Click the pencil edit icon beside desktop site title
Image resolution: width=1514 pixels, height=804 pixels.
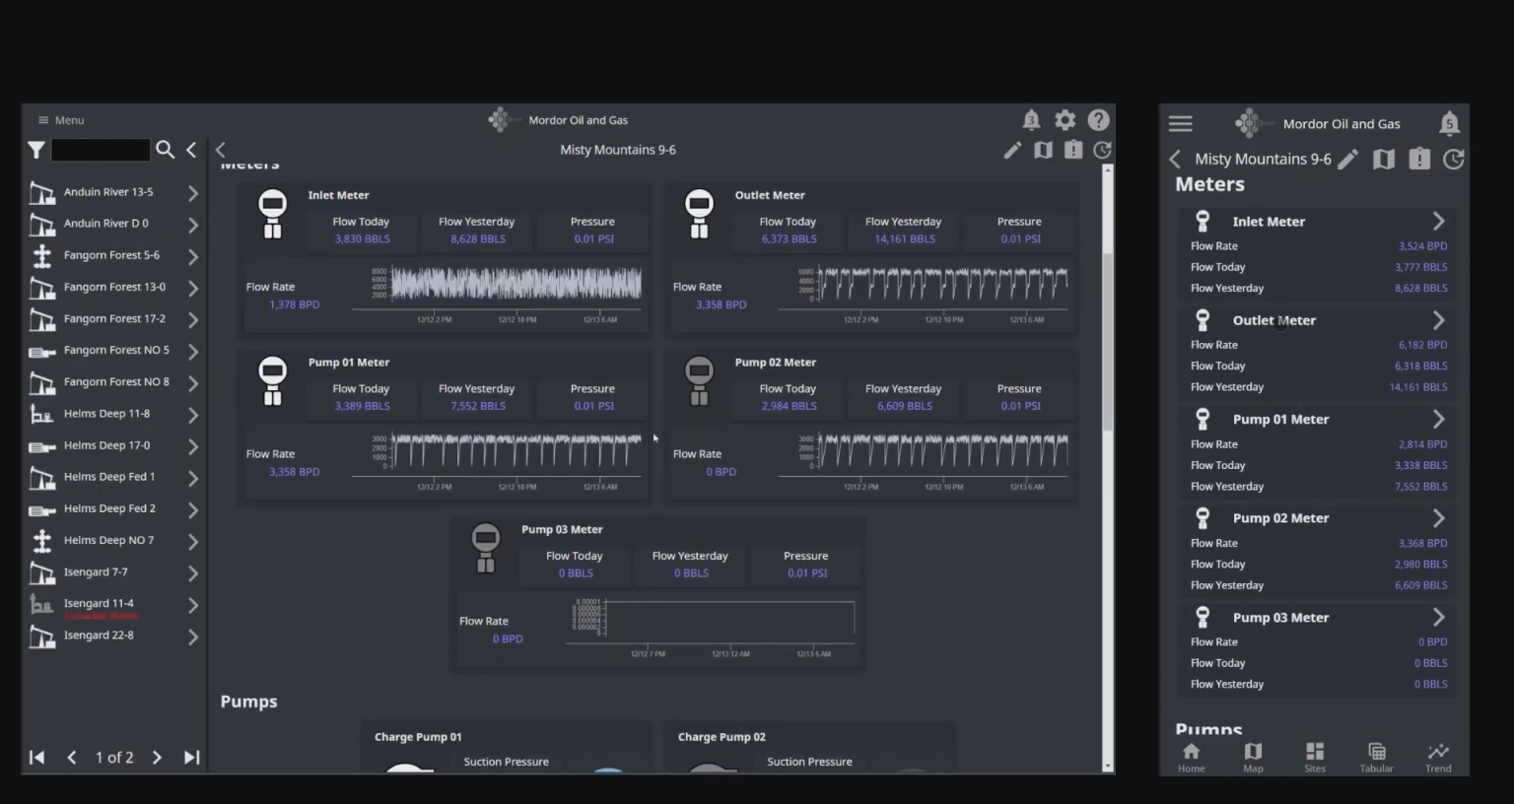click(x=1012, y=150)
